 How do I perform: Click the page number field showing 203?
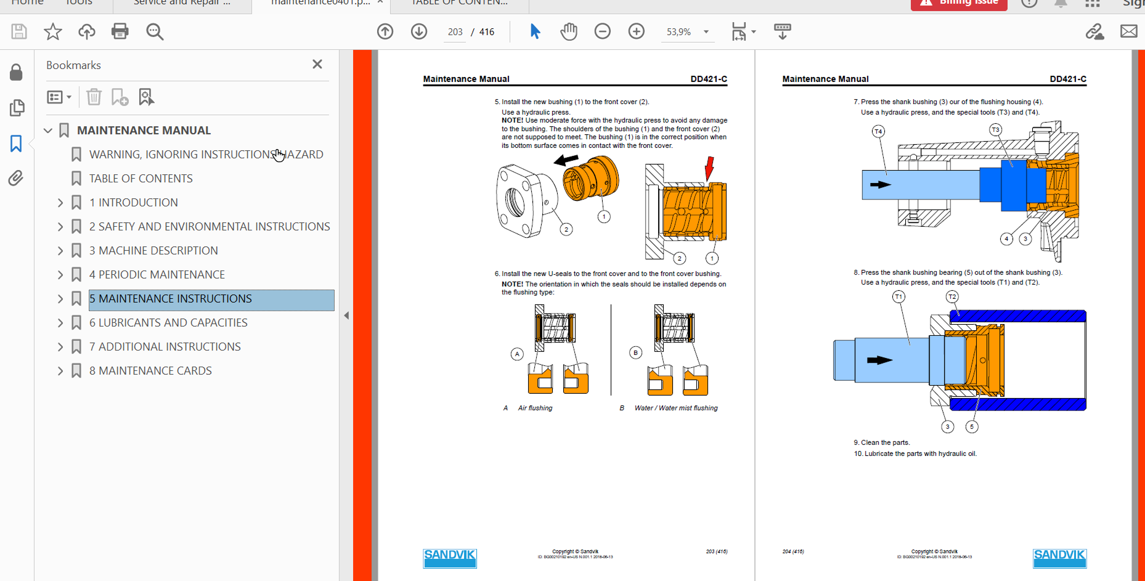click(x=455, y=32)
